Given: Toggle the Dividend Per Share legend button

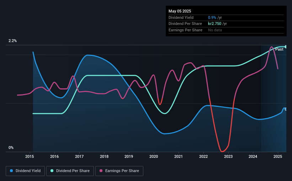Looking at the screenshot, I should [70, 171].
